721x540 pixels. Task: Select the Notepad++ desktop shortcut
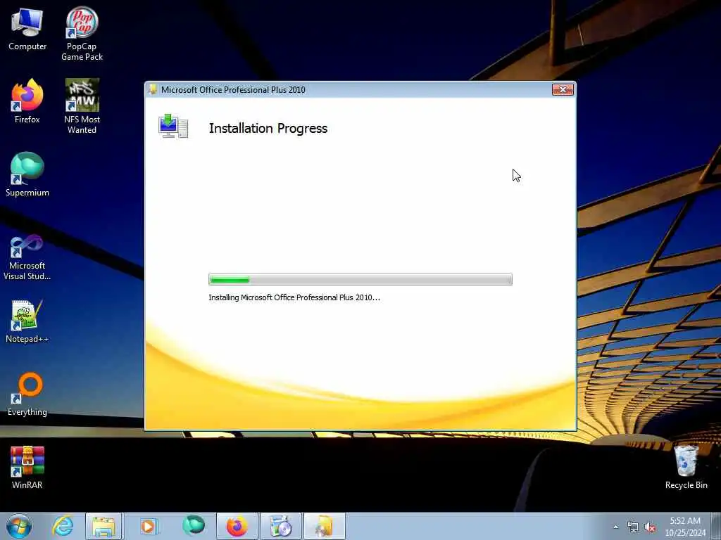(x=27, y=321)
